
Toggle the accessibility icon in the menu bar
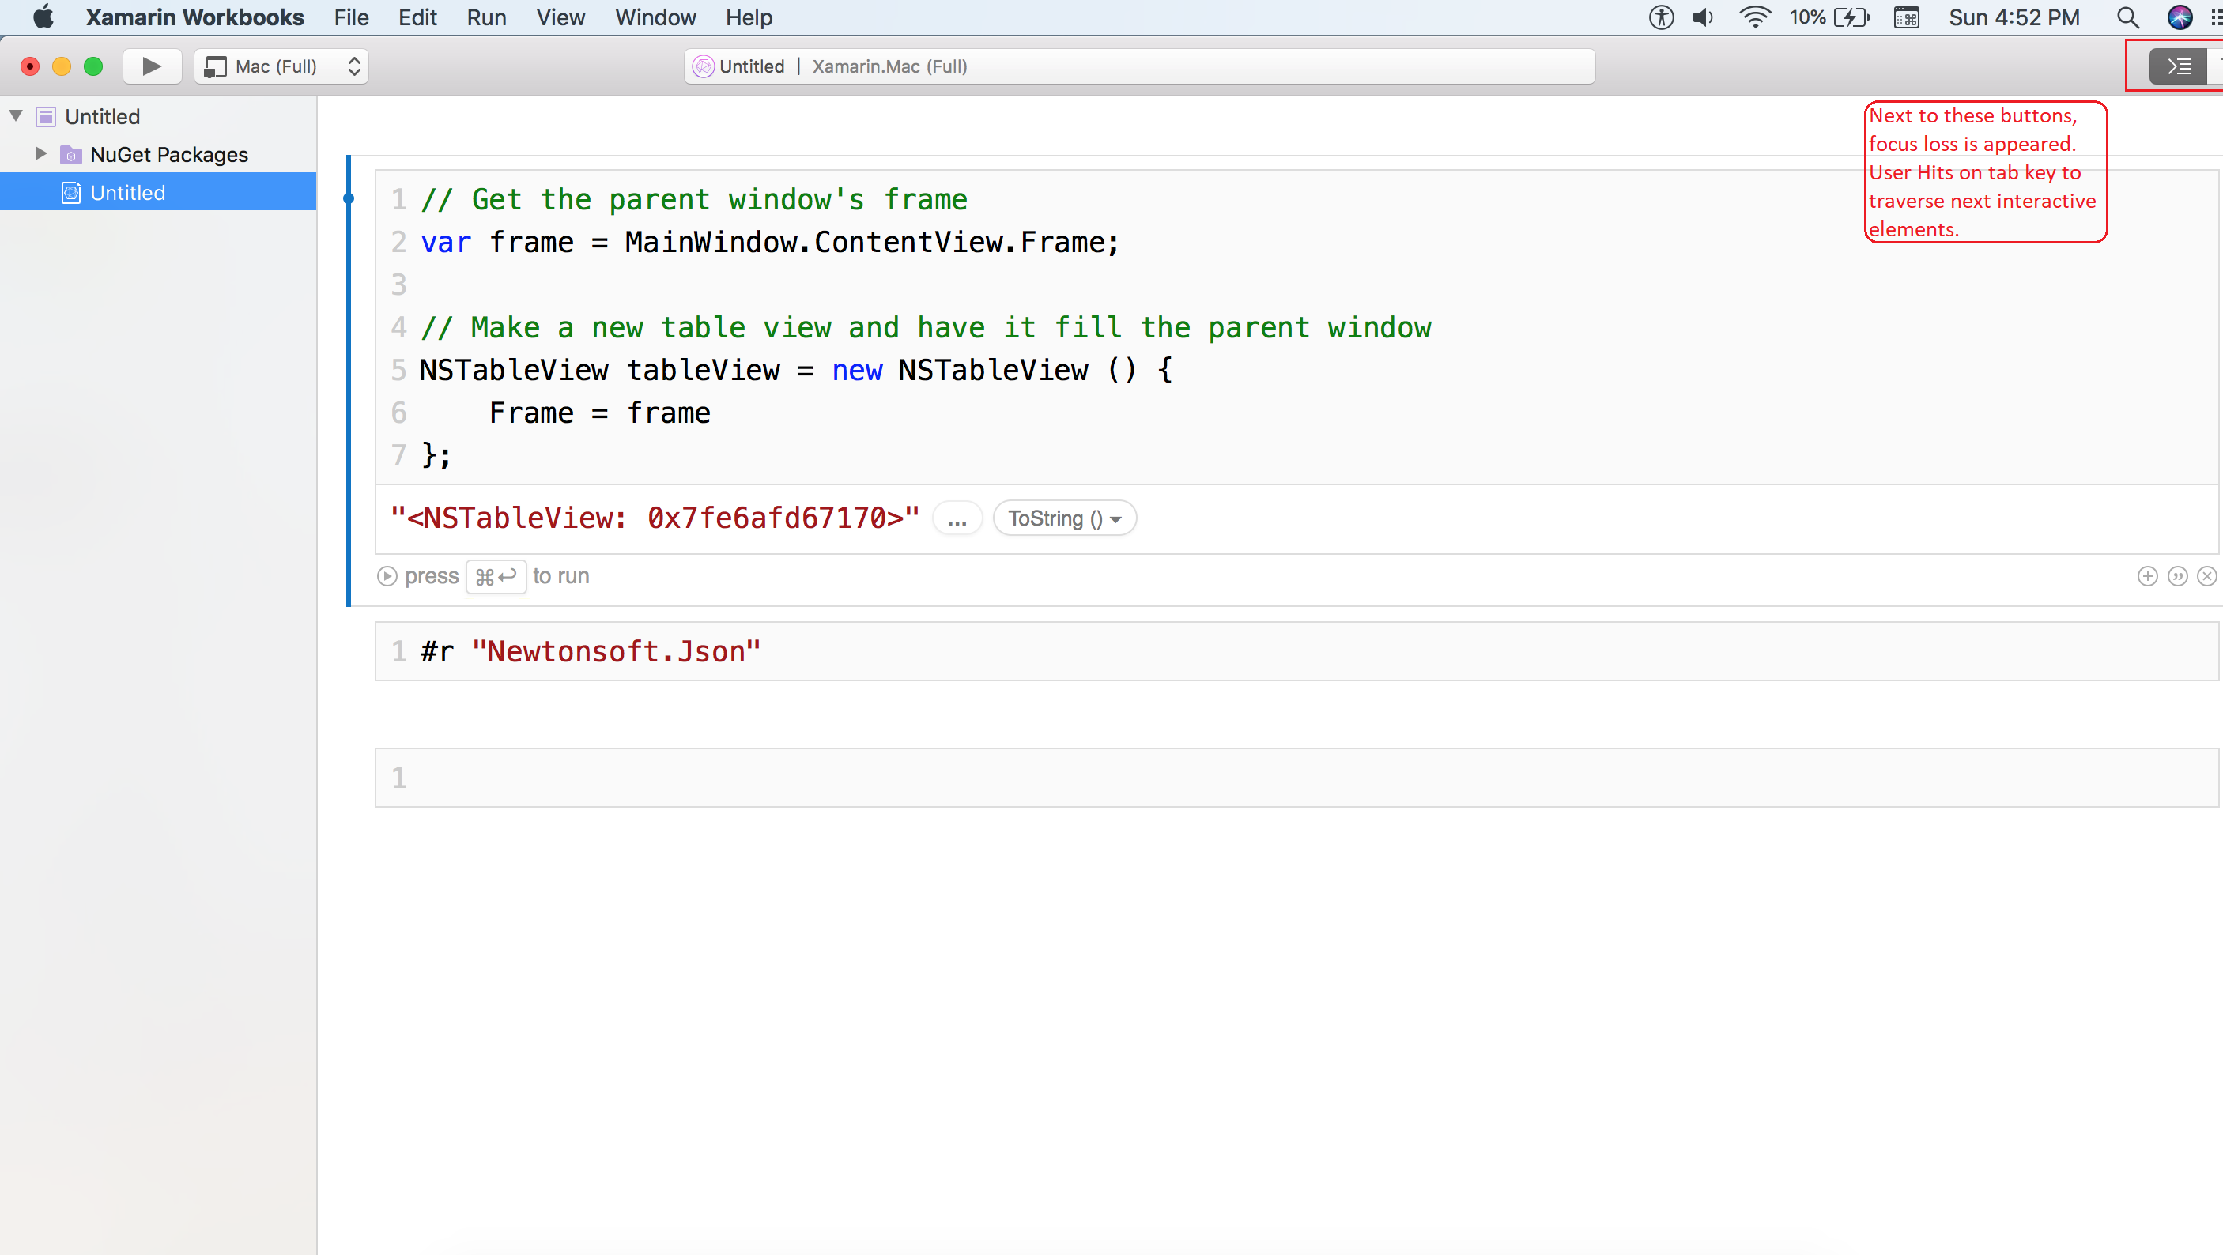1660,17
